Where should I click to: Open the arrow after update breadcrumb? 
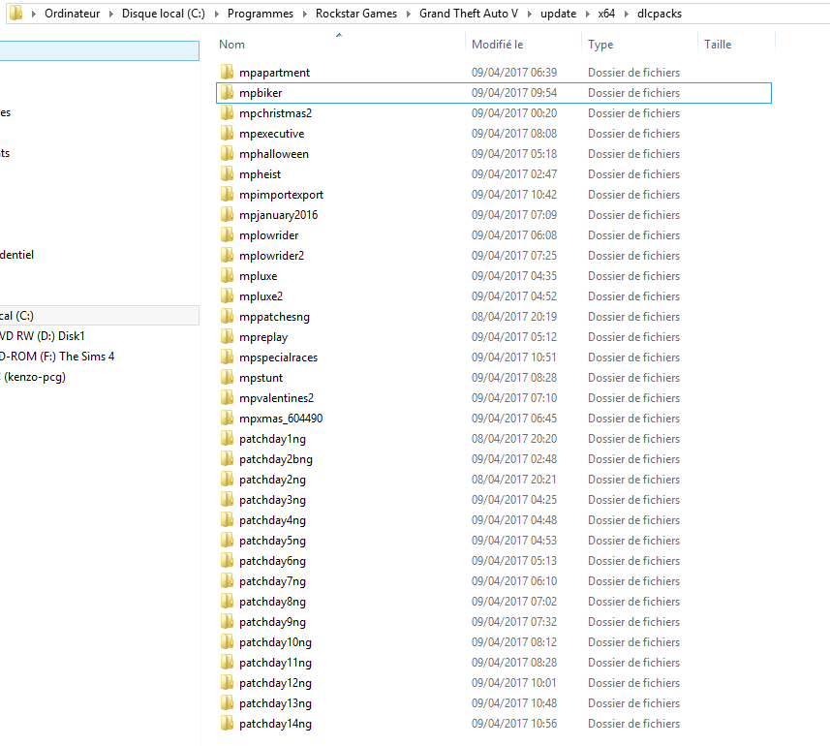point(588,14)
